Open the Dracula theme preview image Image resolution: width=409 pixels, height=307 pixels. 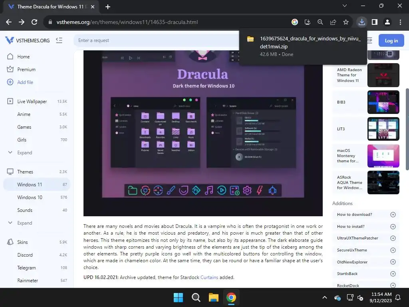[x=203, y=133]
